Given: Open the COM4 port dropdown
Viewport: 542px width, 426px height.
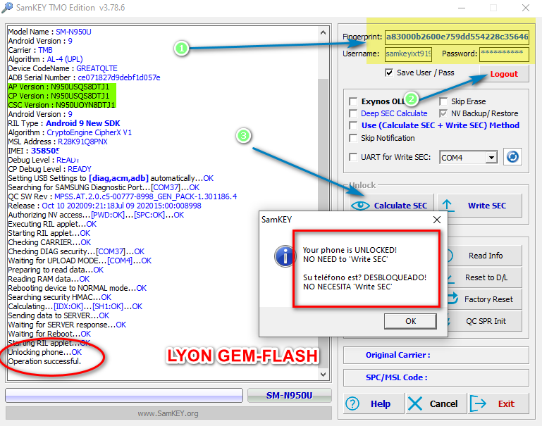Looking at the screenshot, I should click(x=491, y=158).
